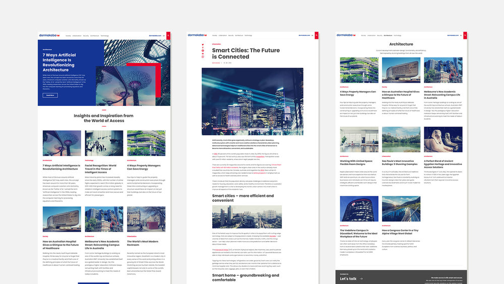This screenshot has width=504, height=284.
Task: Open the EN language selector on the Architecture category page
Action: click(461, 35)
